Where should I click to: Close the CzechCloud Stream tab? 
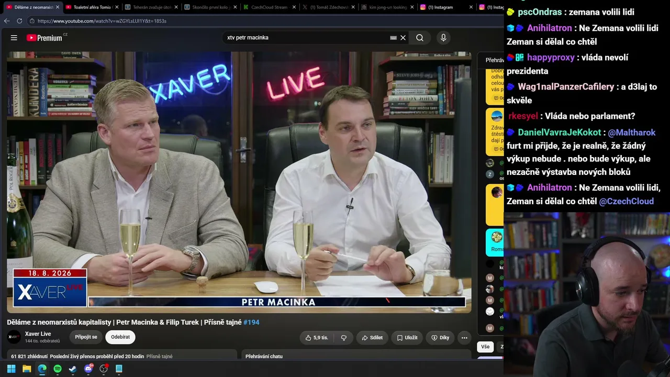point(294,7)
